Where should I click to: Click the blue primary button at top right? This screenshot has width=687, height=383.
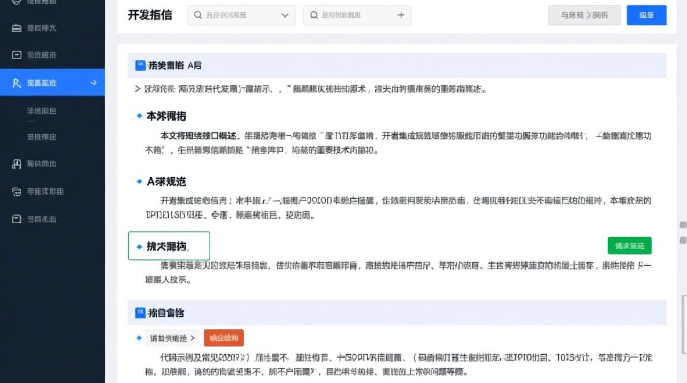[646, 15]
